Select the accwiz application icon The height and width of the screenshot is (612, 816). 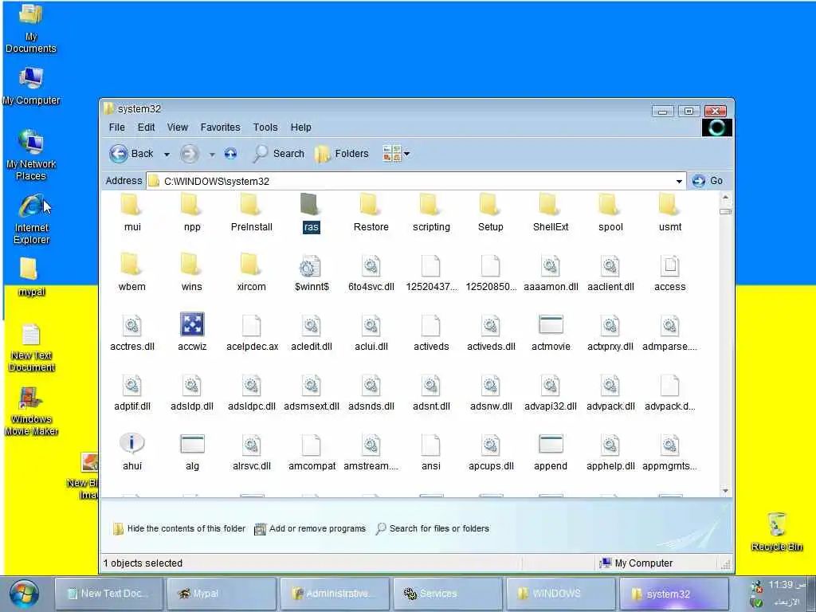[x=192, y=332]
